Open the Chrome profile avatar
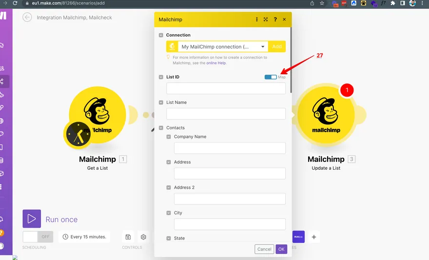This screenshot has height=260, width=429. click(x=412, y=3)
